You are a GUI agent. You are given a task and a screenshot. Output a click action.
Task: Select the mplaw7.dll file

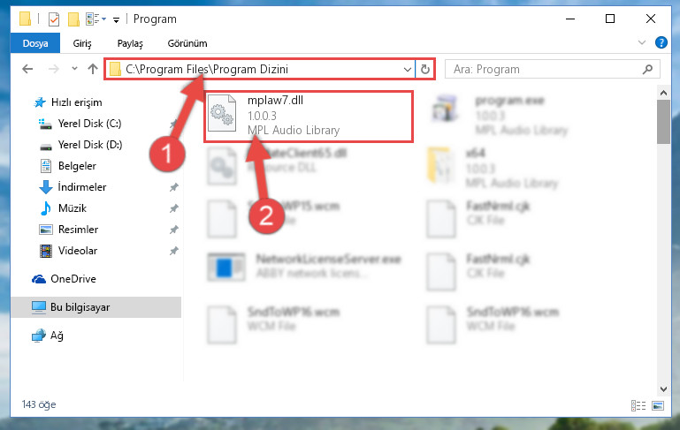[x=309, y=116]
